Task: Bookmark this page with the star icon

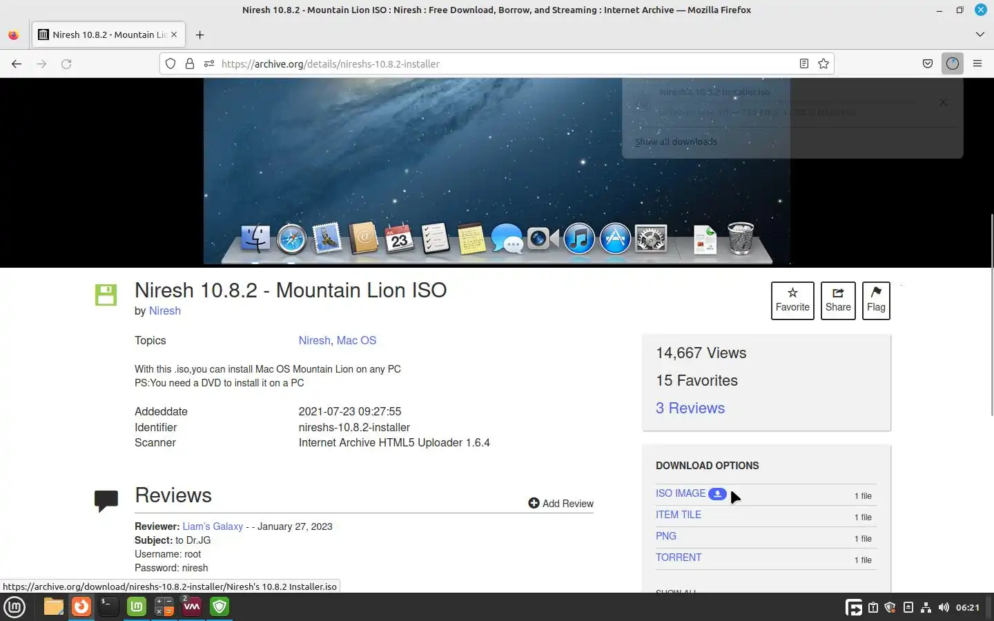Action: tap(824, 63)
